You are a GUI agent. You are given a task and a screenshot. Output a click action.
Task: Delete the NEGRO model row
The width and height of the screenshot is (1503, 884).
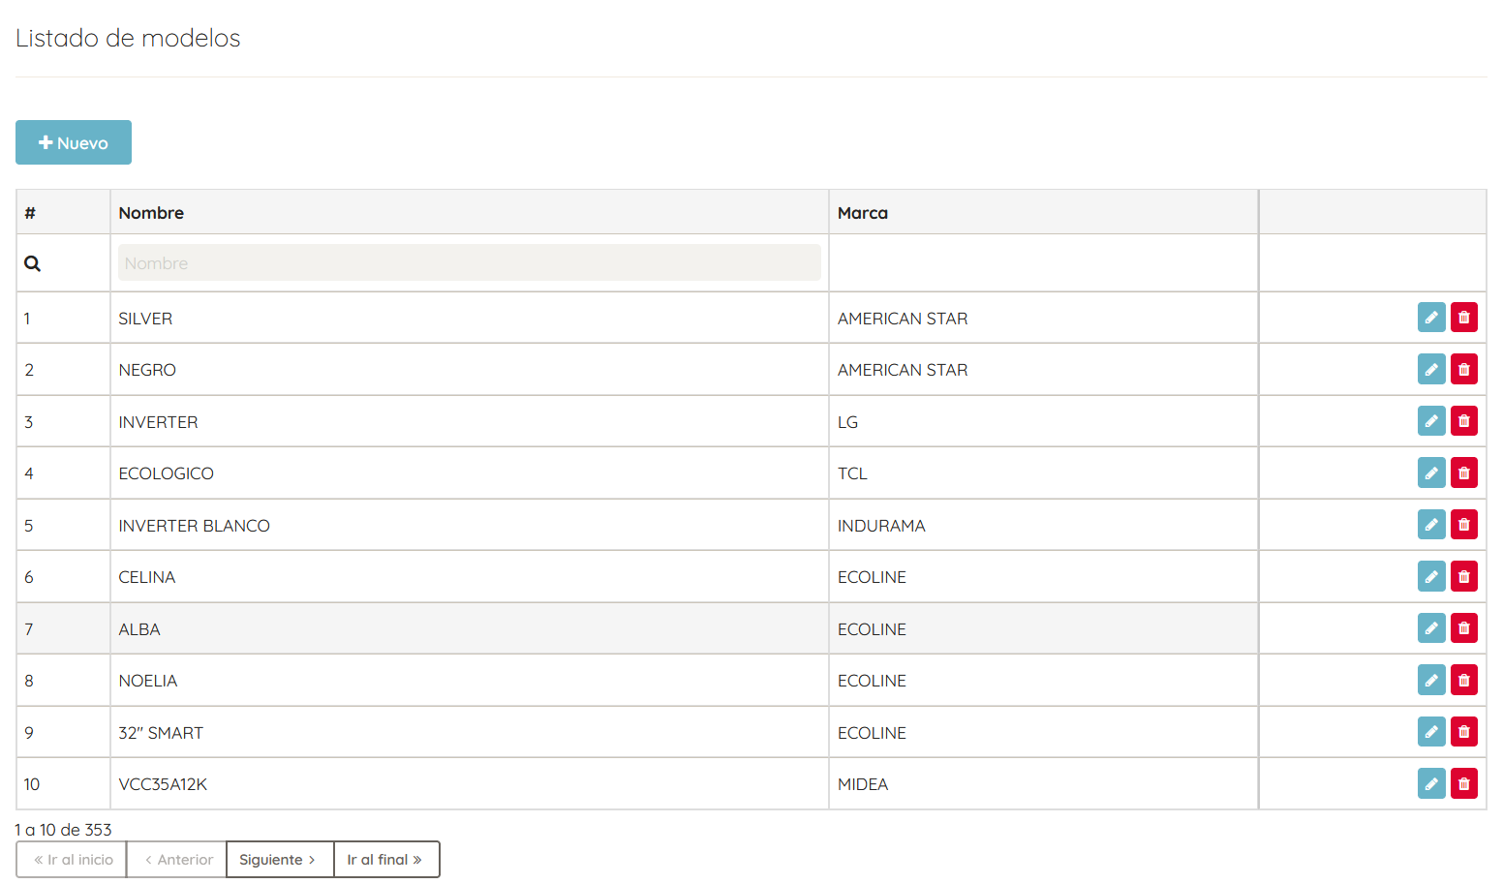1464,369
